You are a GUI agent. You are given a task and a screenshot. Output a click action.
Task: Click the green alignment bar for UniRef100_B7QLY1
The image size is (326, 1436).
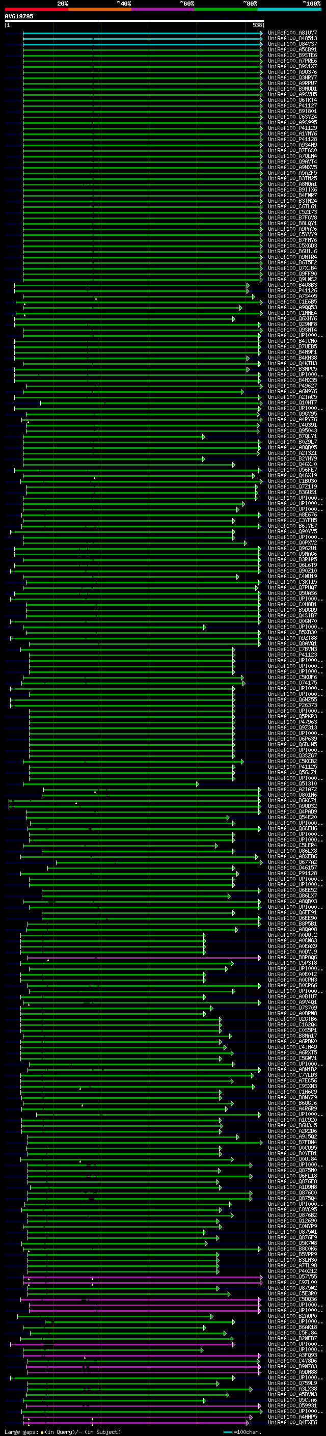114,437
